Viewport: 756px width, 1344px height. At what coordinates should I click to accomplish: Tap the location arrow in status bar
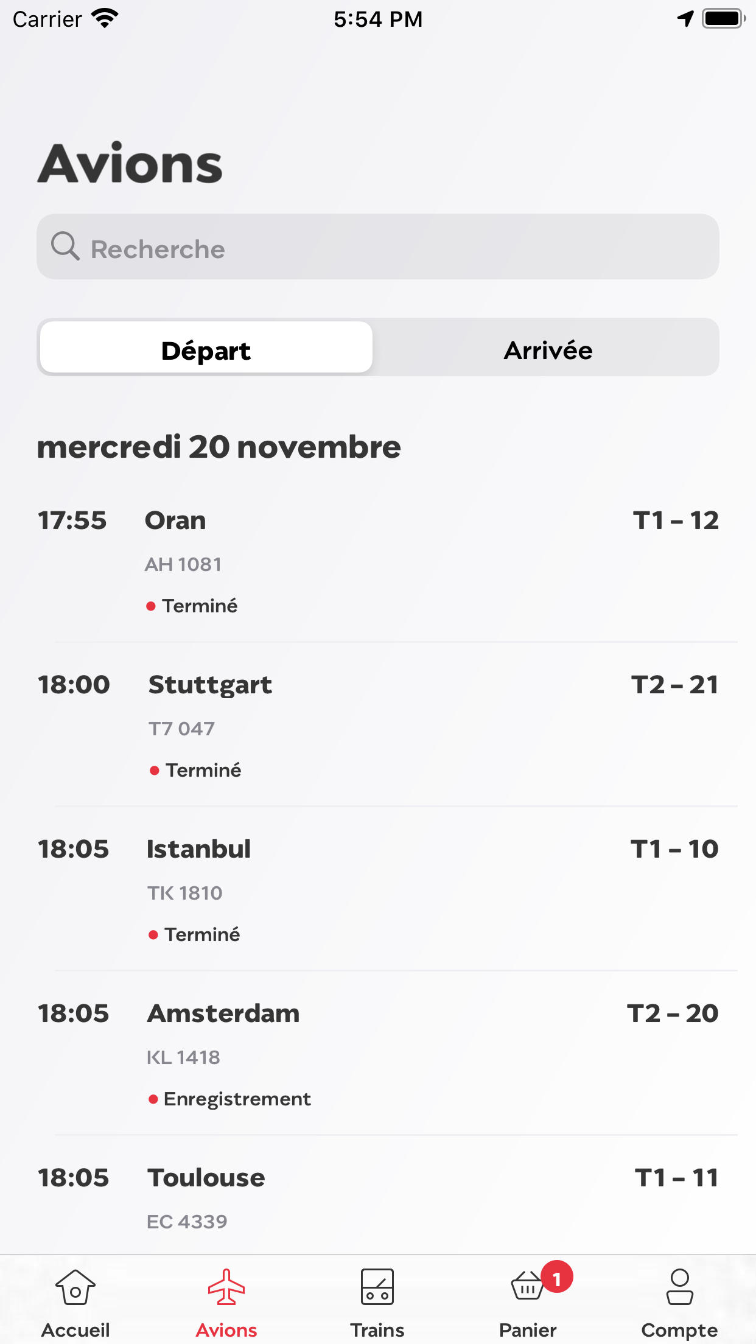click(685, 19)
